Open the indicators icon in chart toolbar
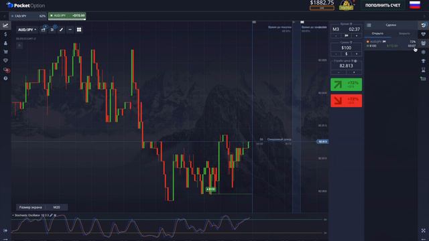The image size is (429, 241). pyautogui.click(x=52, y=29)
